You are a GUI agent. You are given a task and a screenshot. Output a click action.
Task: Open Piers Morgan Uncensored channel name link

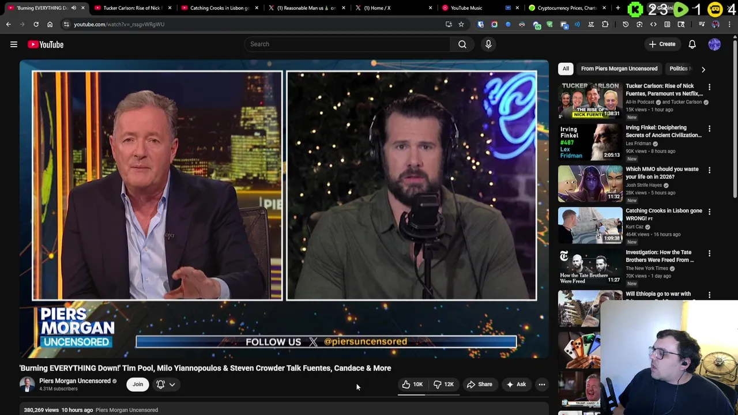[x=75, y=381]
